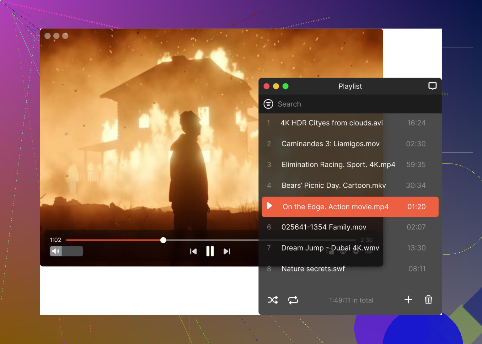Toggle repeat mode in playlist

click(293, 300)
